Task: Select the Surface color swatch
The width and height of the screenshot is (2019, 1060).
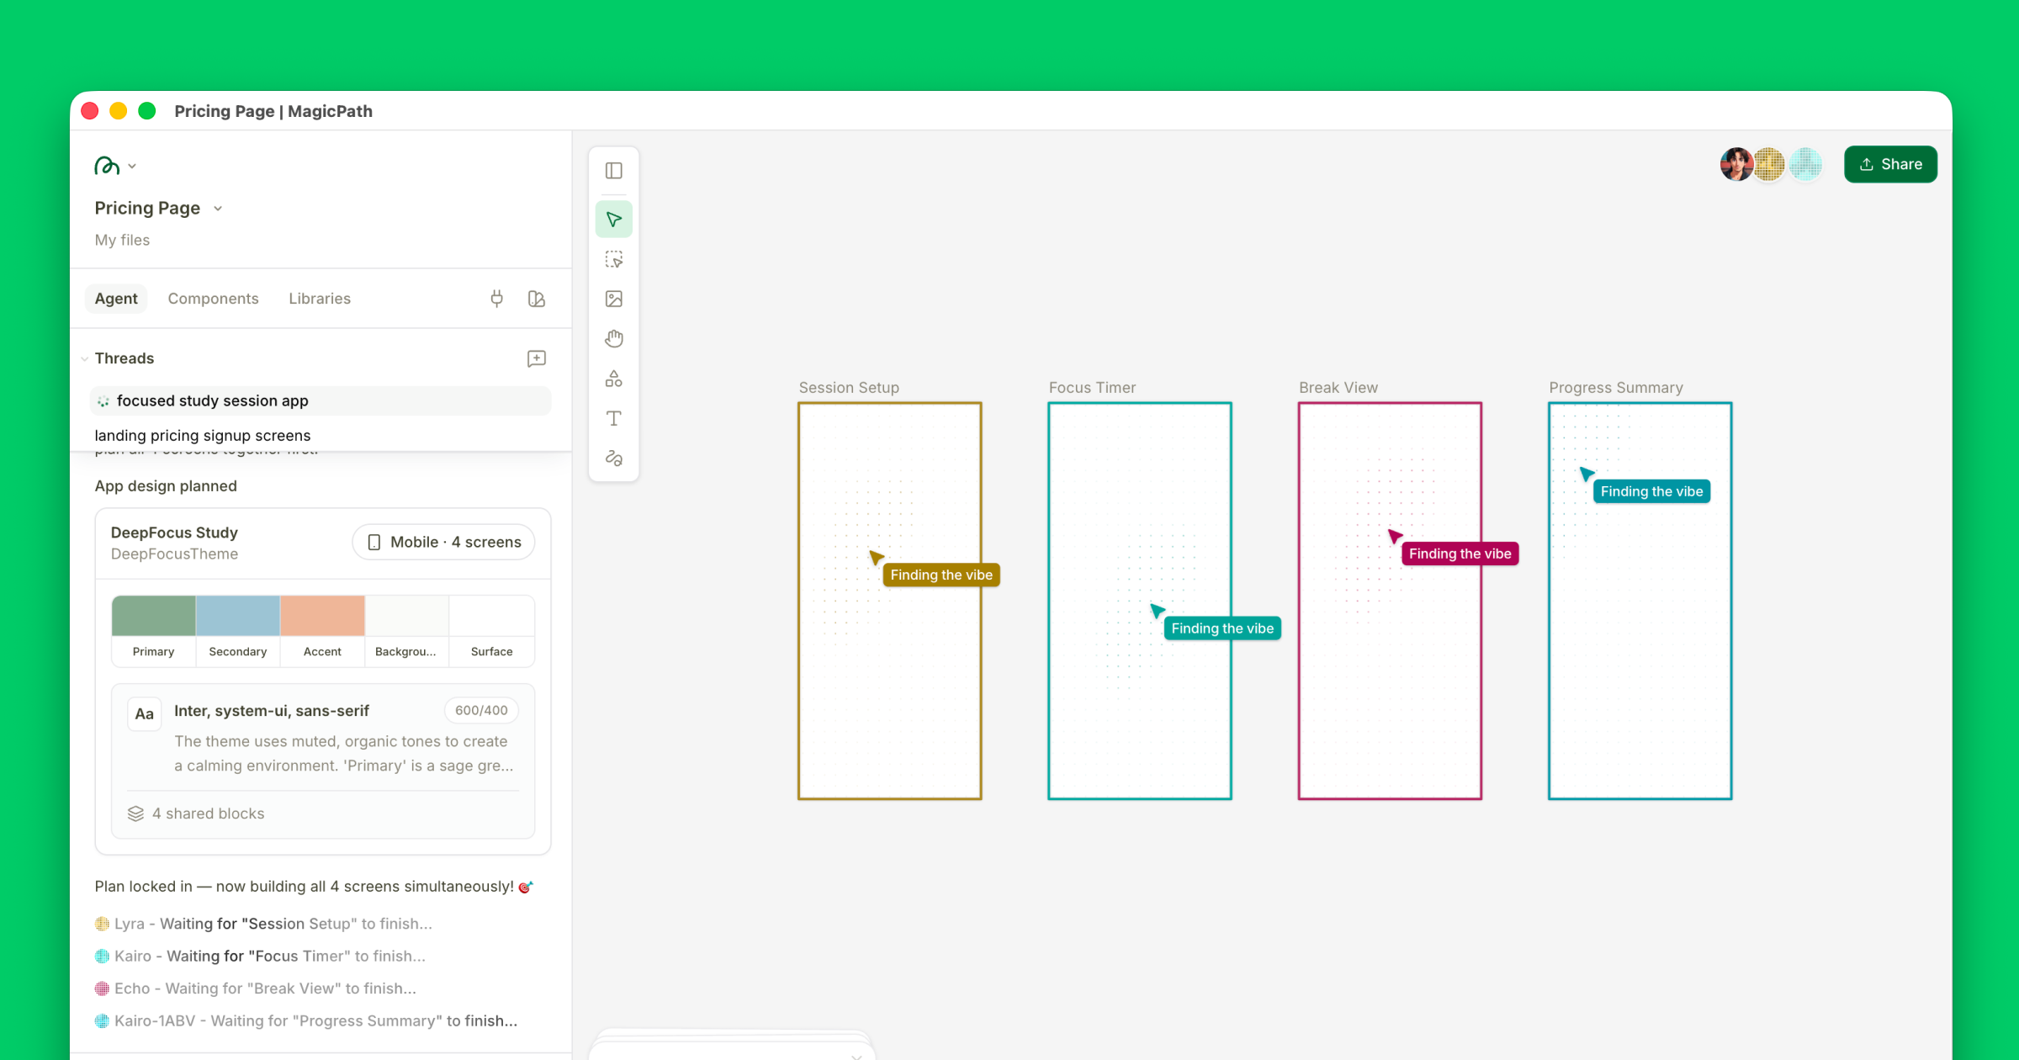Action: tap(492, 617)
